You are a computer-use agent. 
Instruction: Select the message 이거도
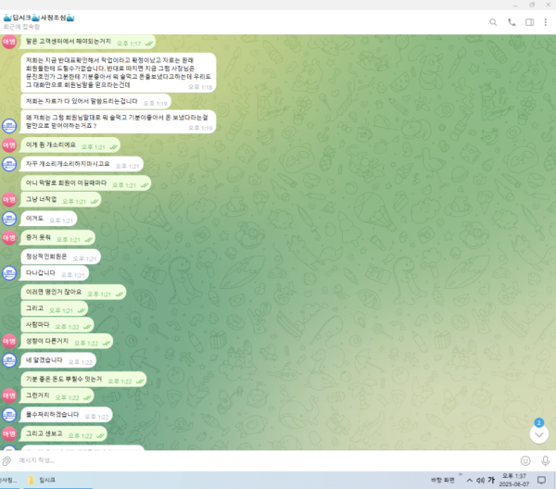49,219
